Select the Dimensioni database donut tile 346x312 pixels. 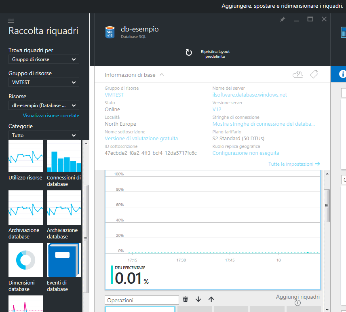(x=25, y=260)
